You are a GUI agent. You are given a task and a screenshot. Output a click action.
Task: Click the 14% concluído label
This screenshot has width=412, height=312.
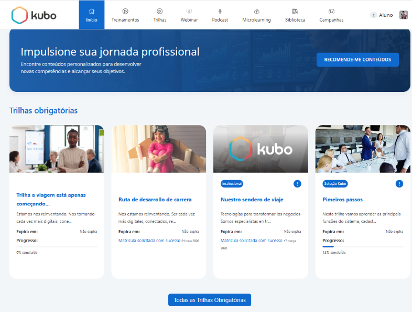pyautogui.click(x=334, y=253)
